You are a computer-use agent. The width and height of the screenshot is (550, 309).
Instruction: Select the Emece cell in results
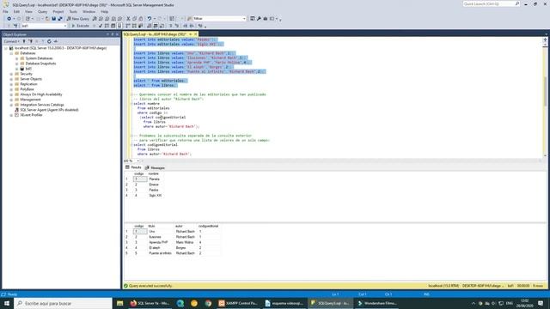[154, 185]
